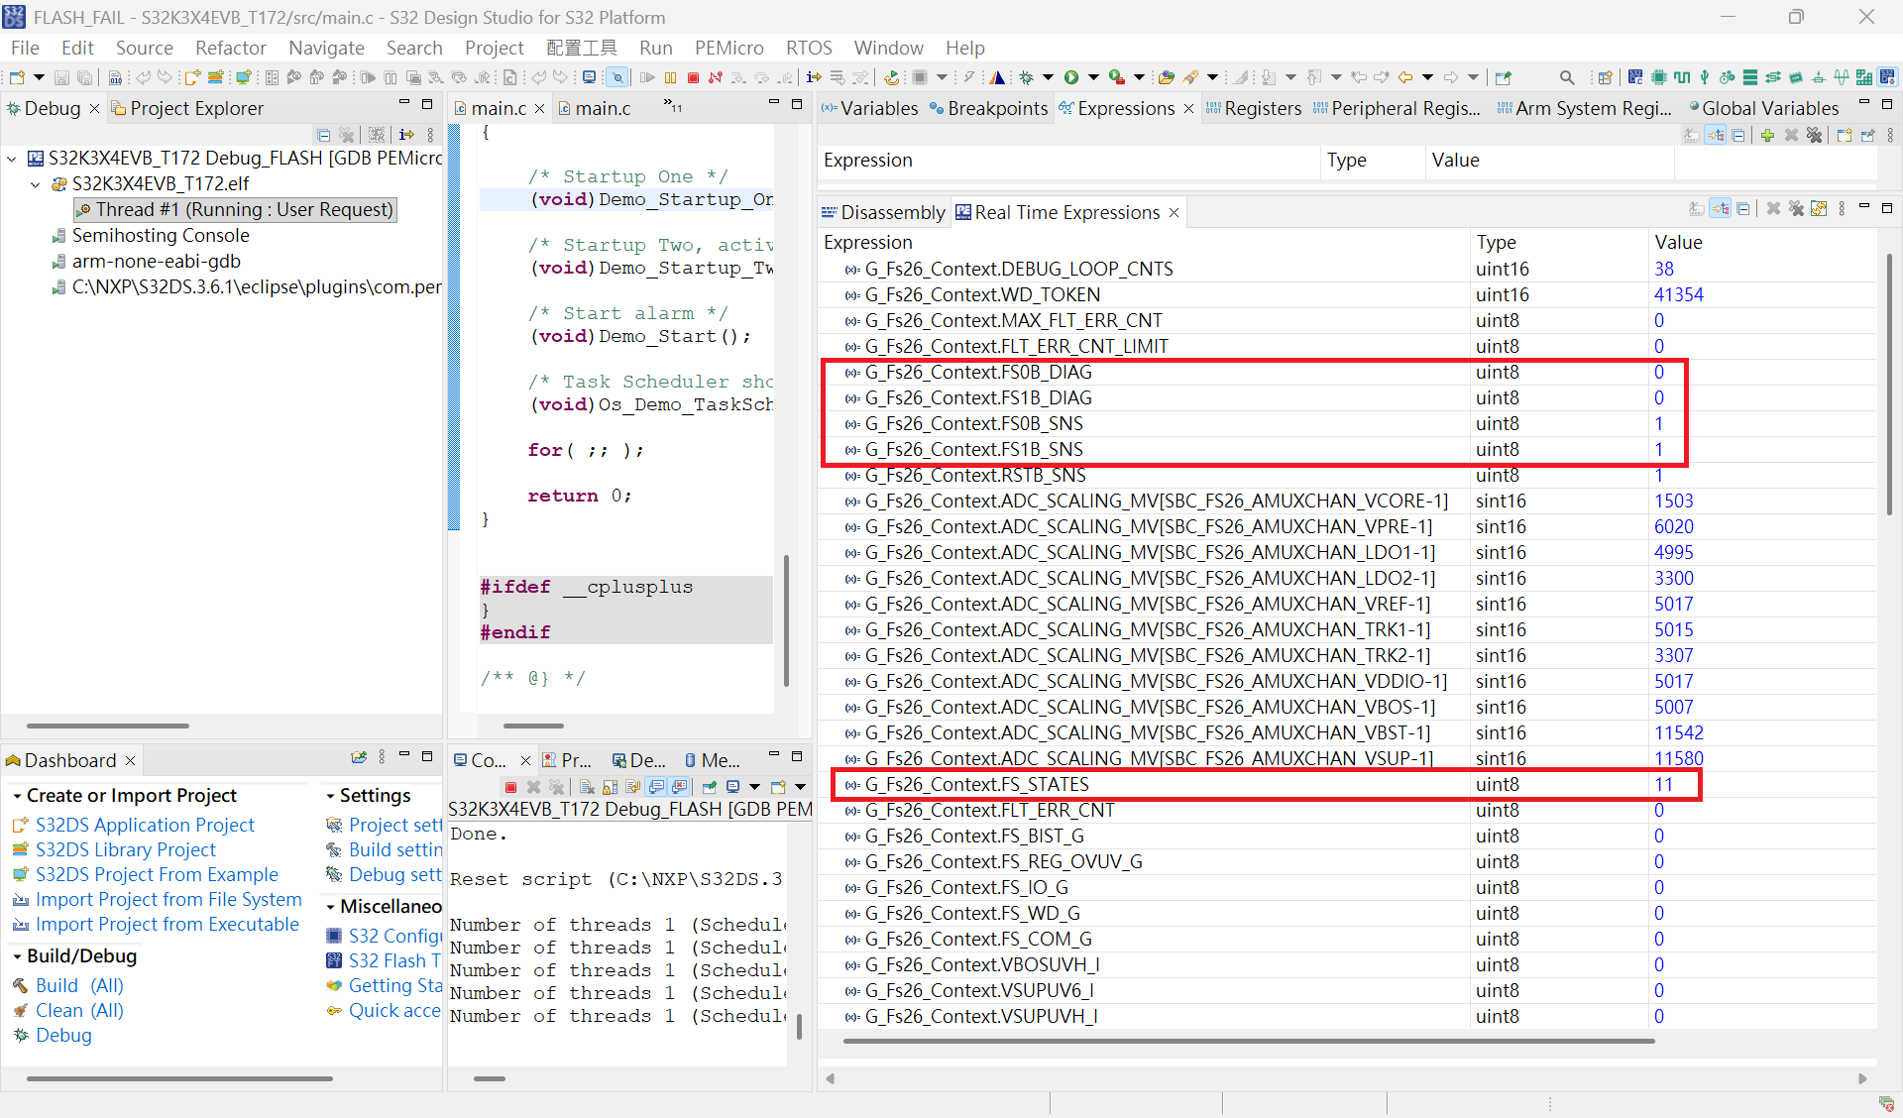
Task: Open the Debug launch dropdown arrow
Action: [x=1048, y=77]
